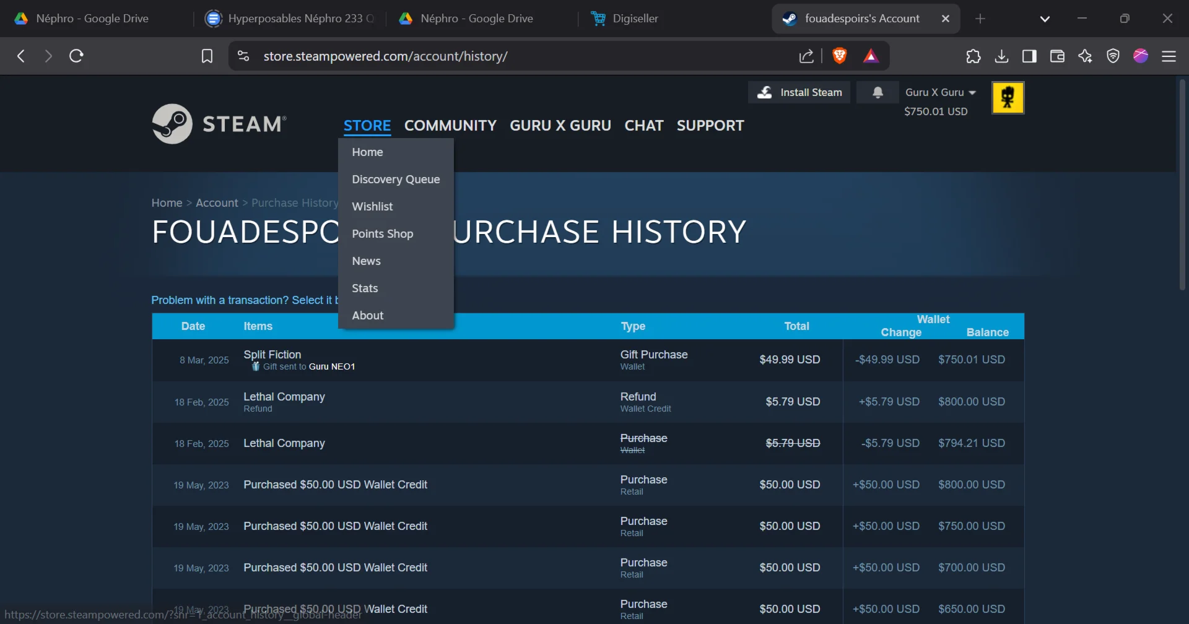Click the Problem with a transaction link
Screen dimensions: 1189x624
[x=245, y=300]
